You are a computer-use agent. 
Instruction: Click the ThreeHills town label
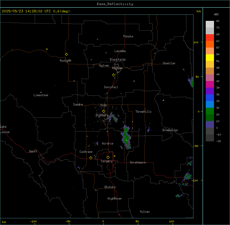(143, 112)
